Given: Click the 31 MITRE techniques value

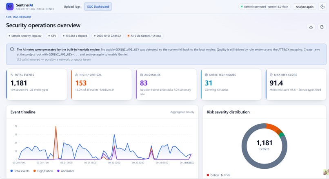Looking at the screenshot, I should 208,83.
